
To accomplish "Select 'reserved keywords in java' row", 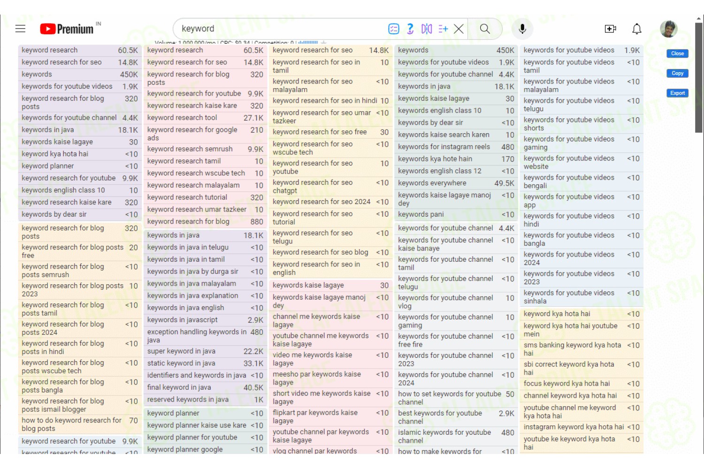I will click(x=205, y=400).
